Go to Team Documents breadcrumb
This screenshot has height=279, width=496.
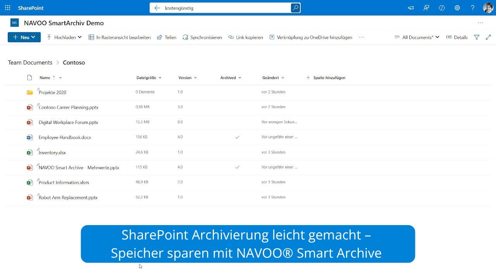[x=30, y=62]
